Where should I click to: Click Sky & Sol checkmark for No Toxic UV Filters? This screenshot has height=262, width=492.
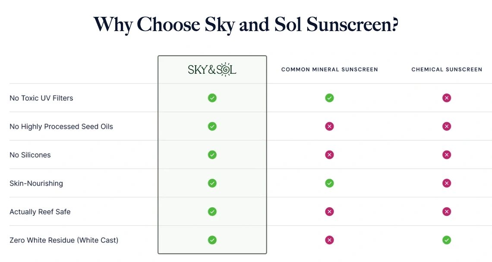click(212, 98)
